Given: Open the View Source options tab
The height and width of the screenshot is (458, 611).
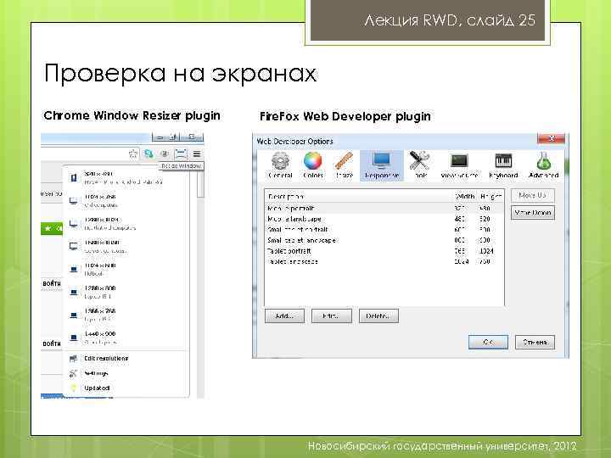Looking at the screenshot, I should coord(459,165).
